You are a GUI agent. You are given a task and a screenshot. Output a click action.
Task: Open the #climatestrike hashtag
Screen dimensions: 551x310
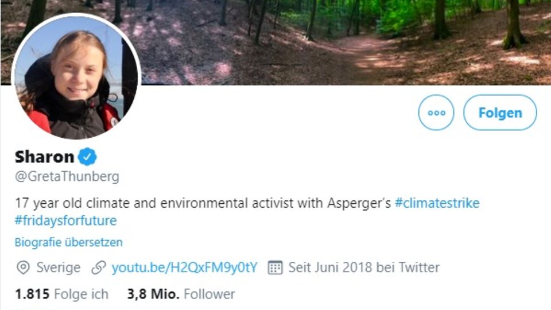pyautogui.click(x=437, y=203)
